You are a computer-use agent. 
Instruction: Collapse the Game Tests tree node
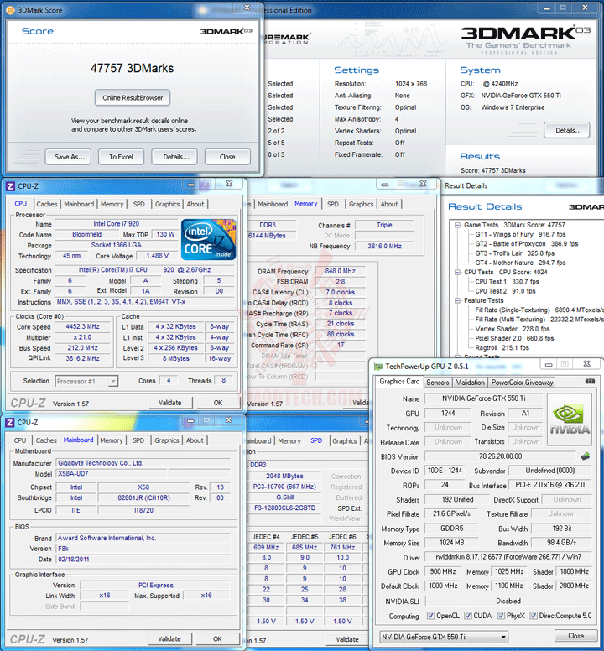pos(457,225)
